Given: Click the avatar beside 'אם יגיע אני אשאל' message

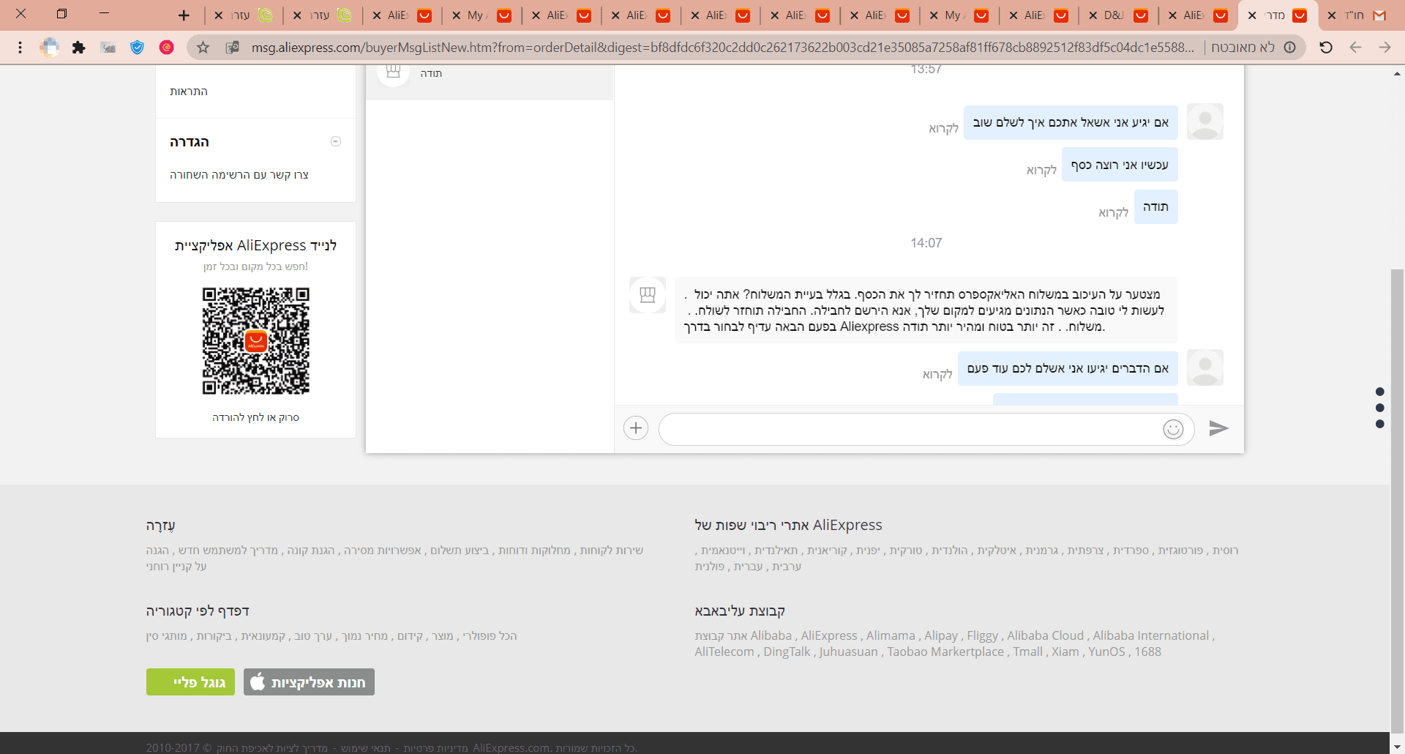Looking at the screenshot, I should point(1204,122).
